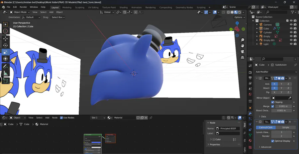Click the Z axis on navigation gizmo
This screenshot has width=299, height=154.
(237, 23)
